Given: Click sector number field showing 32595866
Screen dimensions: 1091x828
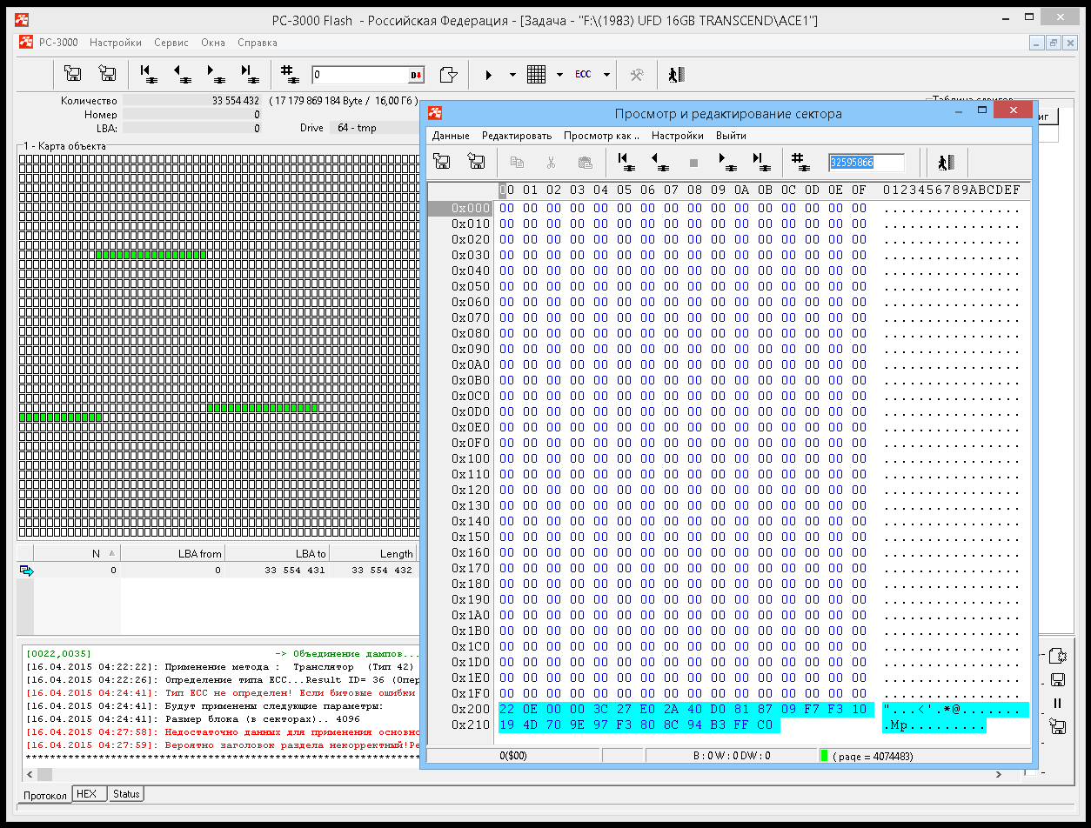Looking at the screenshot, I should [866, 163].
